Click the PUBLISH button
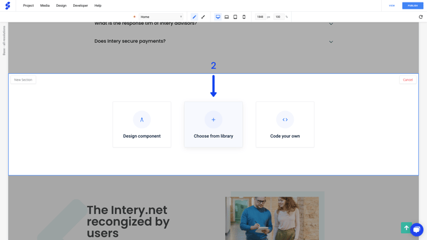The width and height of the screenshot is (427, 240). 413,6
